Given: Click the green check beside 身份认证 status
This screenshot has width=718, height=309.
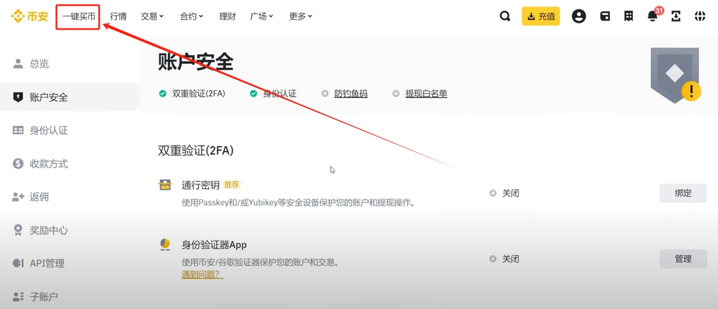Looking at the screenshot, I should (x=254, y=93).
